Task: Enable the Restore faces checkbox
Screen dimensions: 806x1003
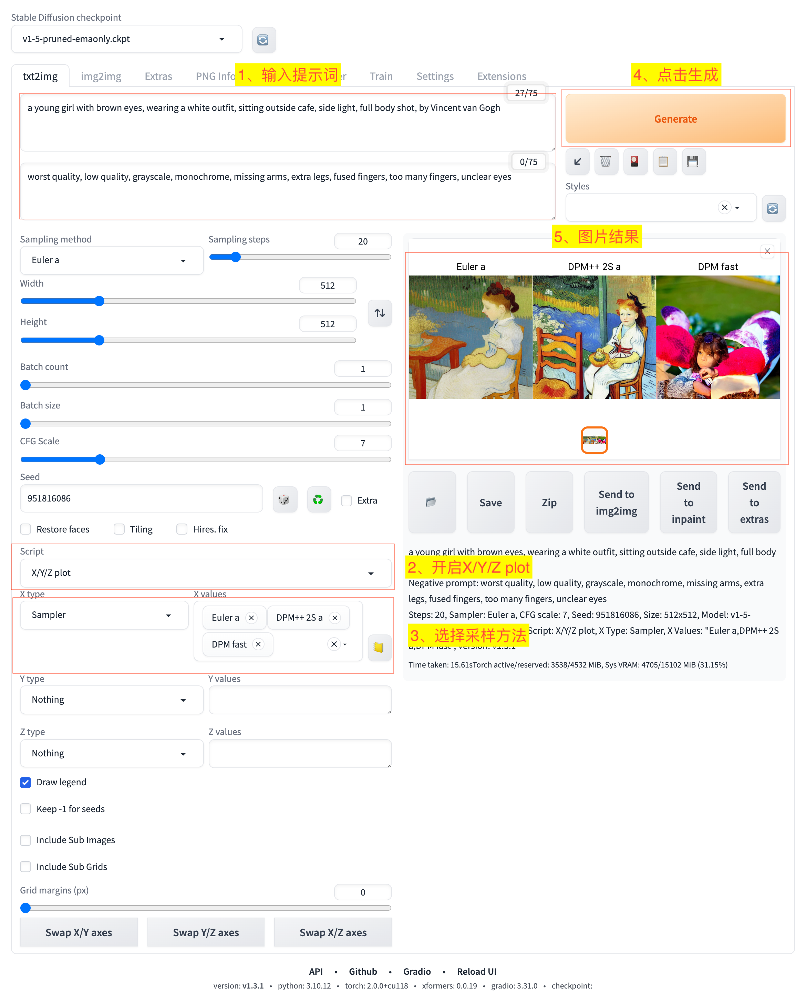Action: click(26, 529)
